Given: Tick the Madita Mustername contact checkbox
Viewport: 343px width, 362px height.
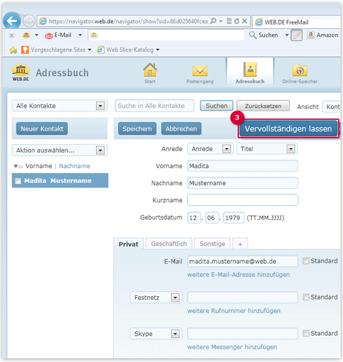Looking at the screenshot, I should click(x=18, y=181).
